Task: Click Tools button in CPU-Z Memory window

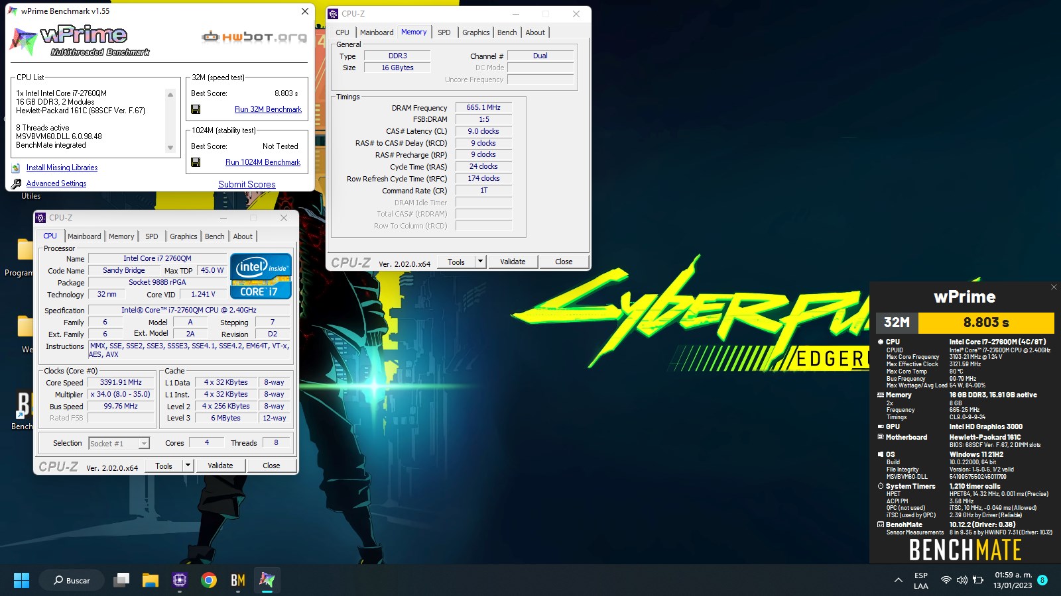Action: [x=456, y=262]
